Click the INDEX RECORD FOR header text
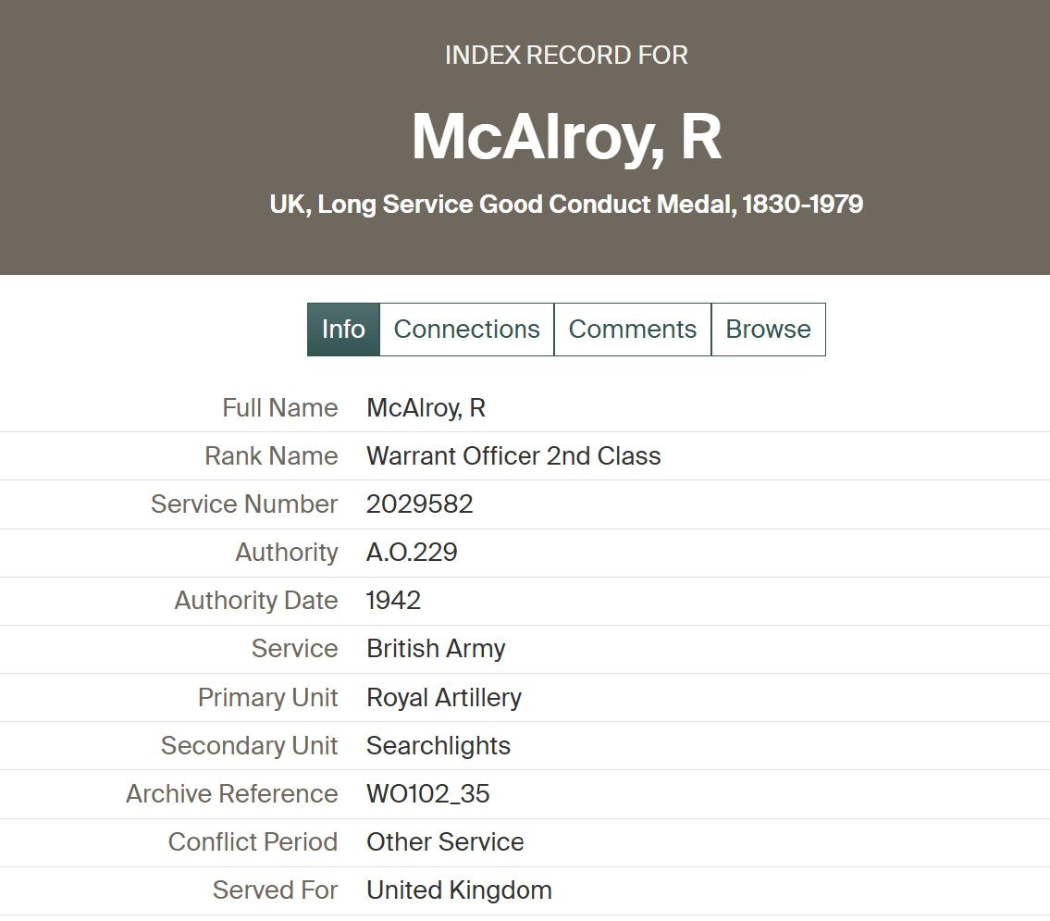This screenshot has width=1050, height=921. coord(566,55)
